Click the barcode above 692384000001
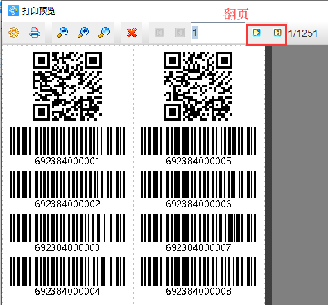Screen dimensions: 328x305 click(x=67, y=141)
